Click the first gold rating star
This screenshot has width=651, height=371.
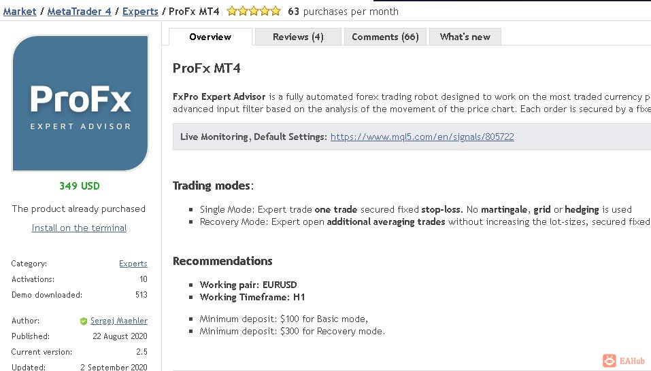pos(231,11)
